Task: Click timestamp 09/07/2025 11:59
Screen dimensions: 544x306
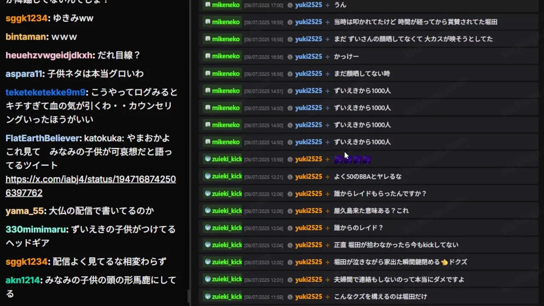Action: 263,297
